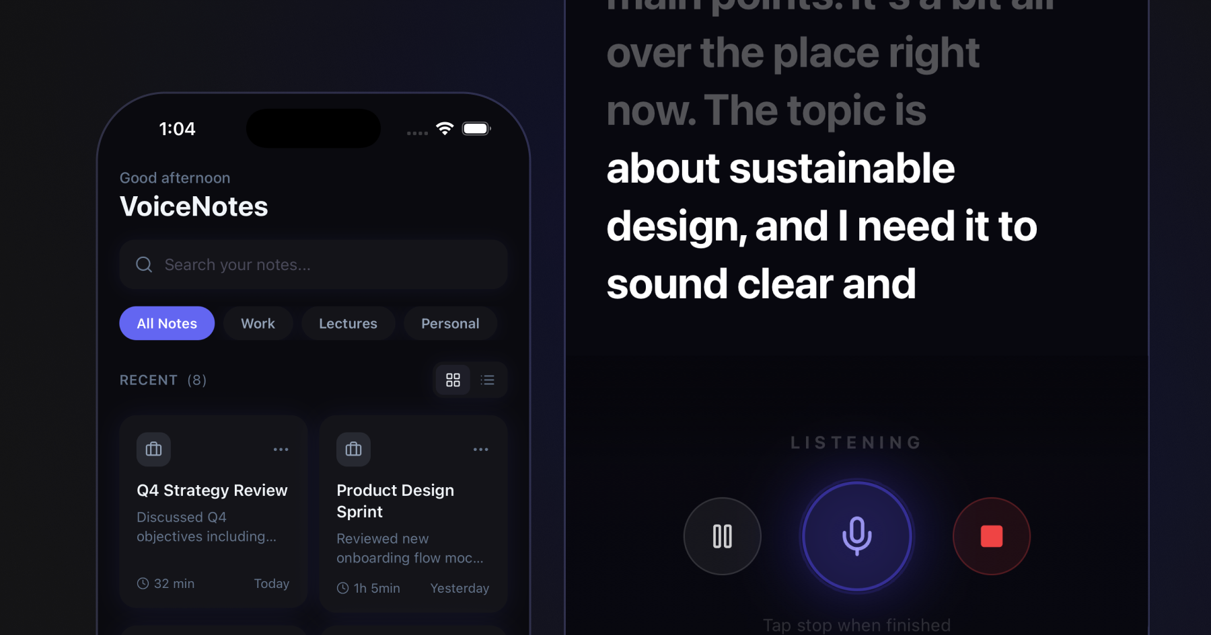Select the Work category filter
Viewport: 1211px width, 635px height.
tap(258, 323)
